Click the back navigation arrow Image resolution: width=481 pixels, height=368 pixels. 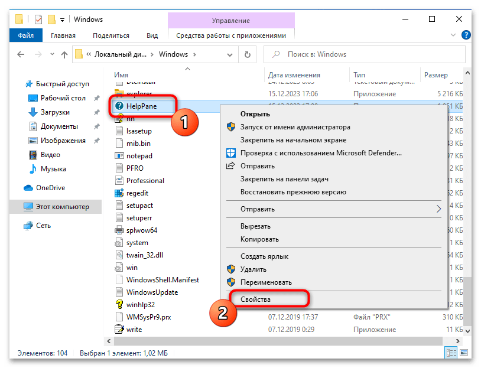coord(21,54)
